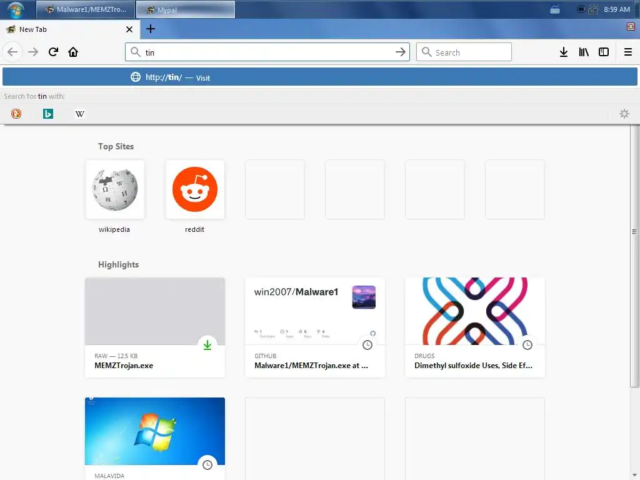Image resolution: width=640 pixels, height=480 pixels.
Task: Open the on-screen keyboard tray icon
Action: tap(555, 10)
